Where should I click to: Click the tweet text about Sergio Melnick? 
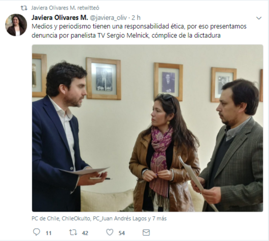[139, 31]
